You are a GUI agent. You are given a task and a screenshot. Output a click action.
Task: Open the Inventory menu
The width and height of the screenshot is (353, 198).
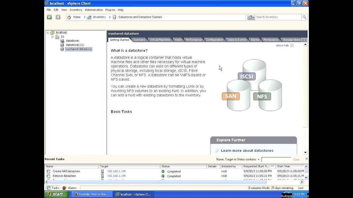76,10
